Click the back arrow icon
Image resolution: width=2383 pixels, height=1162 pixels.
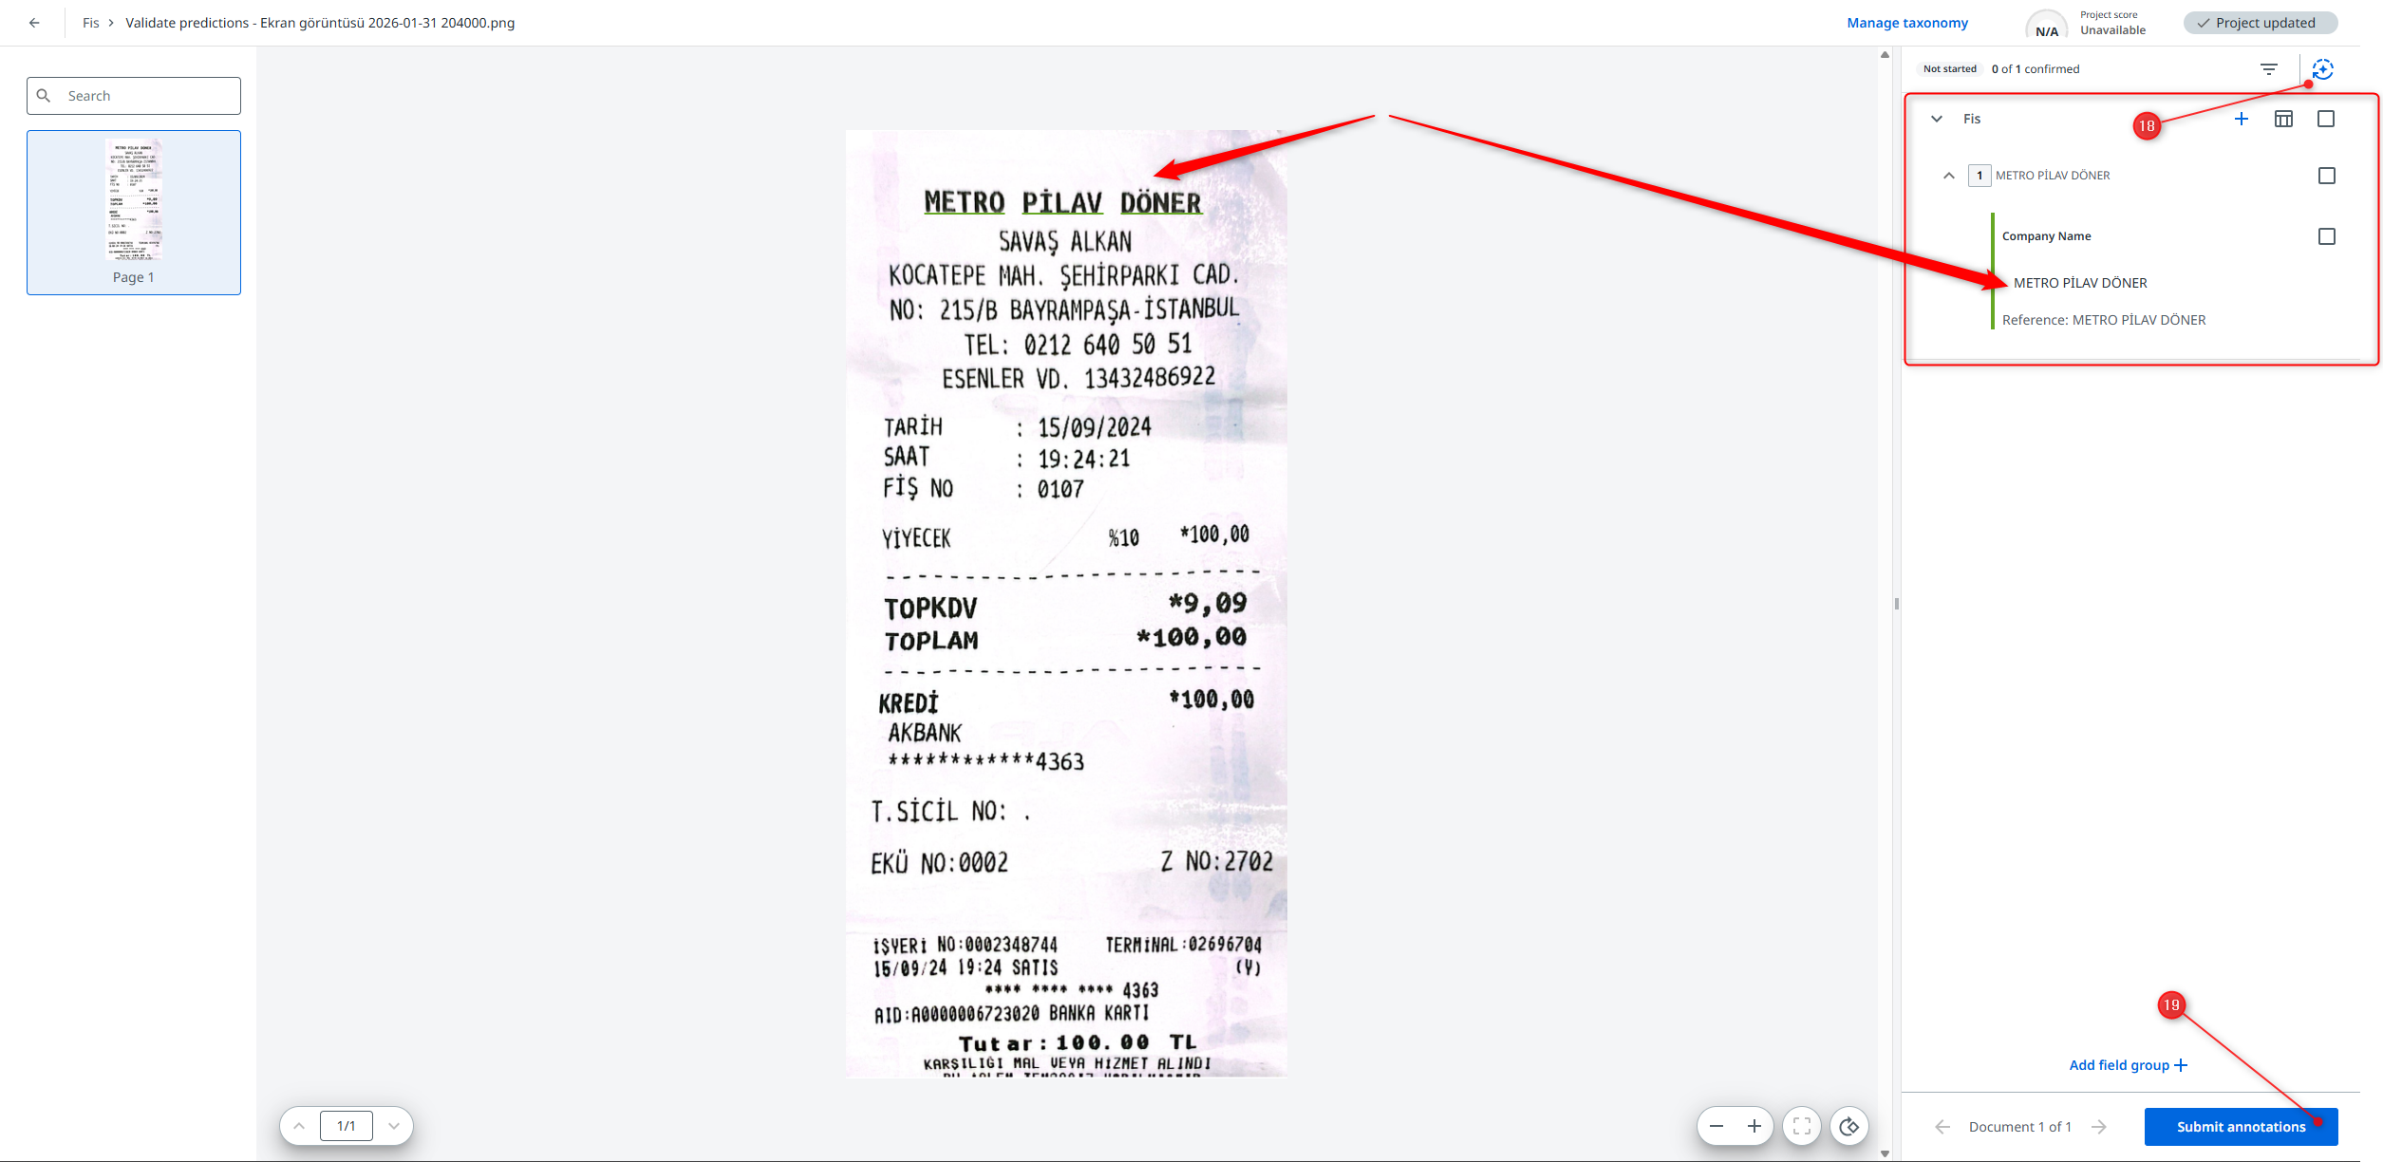coord(34,23)
